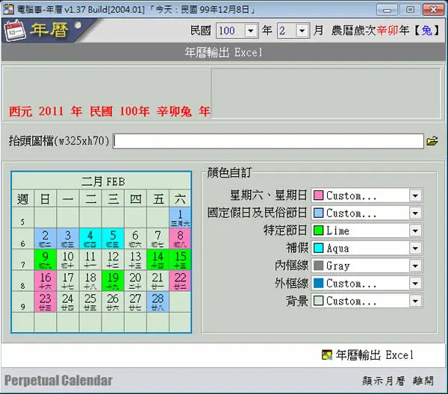Click the 顯示月曆 link at the bottom
The width and height of the screenshot is (448, 394).
tap(384, 381)
